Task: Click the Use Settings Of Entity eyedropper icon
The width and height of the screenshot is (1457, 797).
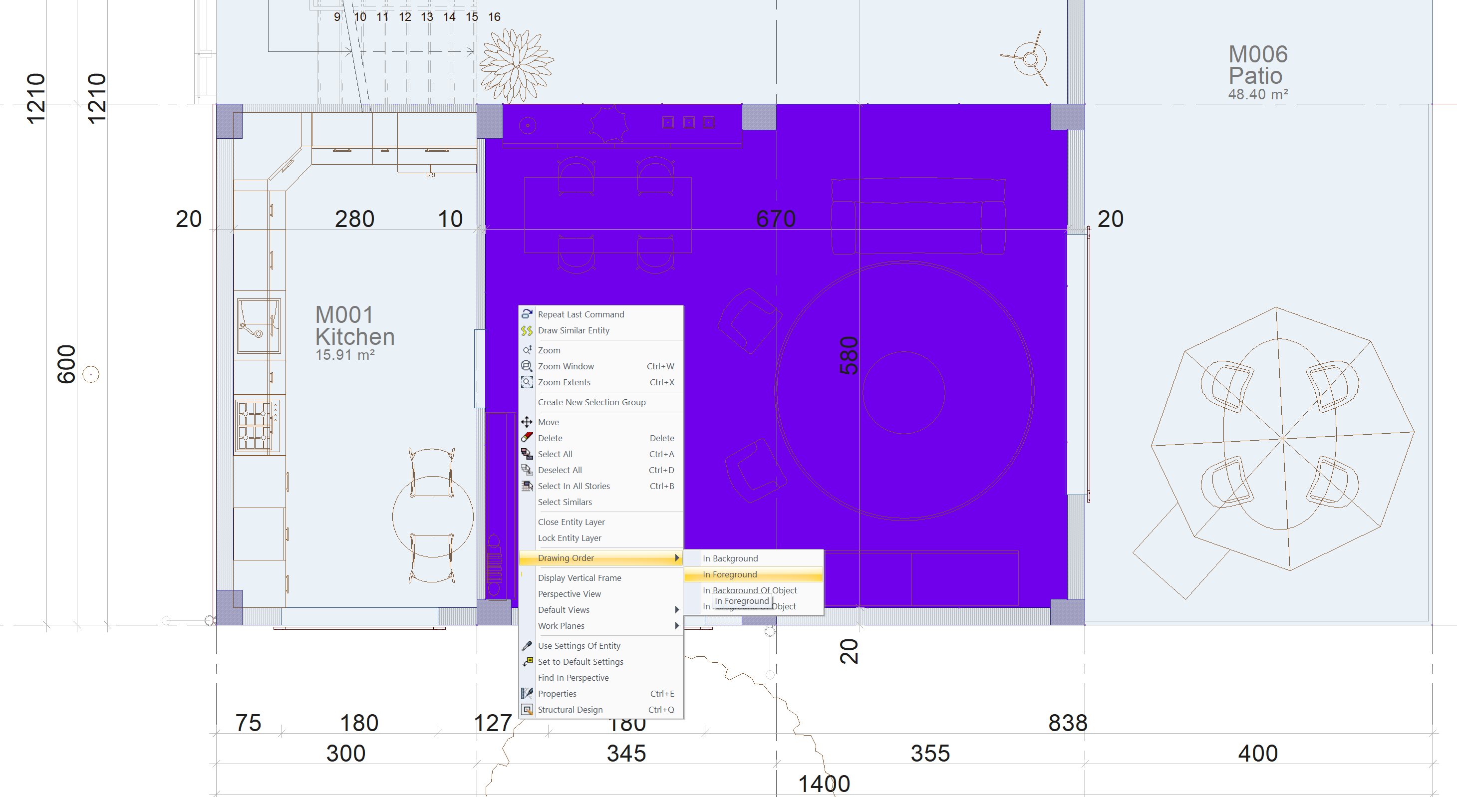Action: coord(527,645)
